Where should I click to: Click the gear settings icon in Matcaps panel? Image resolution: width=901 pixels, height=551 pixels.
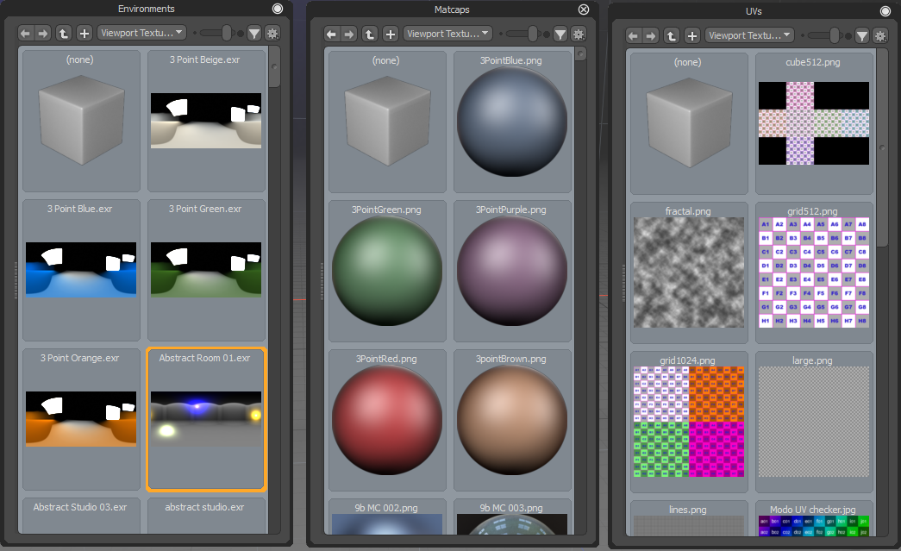tap(579, 33)
